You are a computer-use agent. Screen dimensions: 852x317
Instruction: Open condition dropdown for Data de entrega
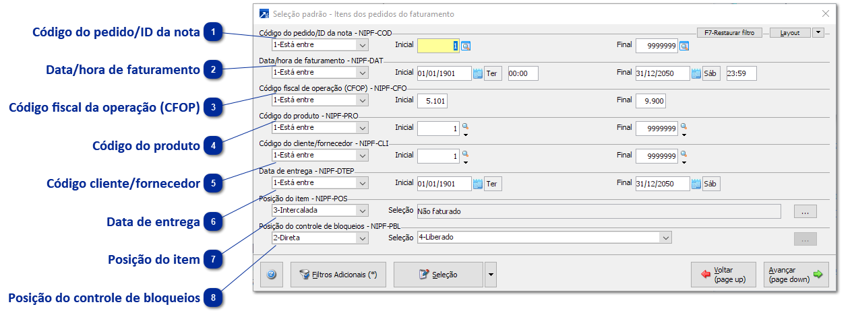pos(362,182)
